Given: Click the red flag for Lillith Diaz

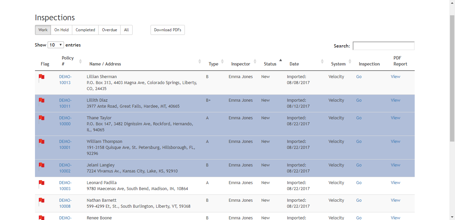Looking at the screenshot, I should 41,101.
